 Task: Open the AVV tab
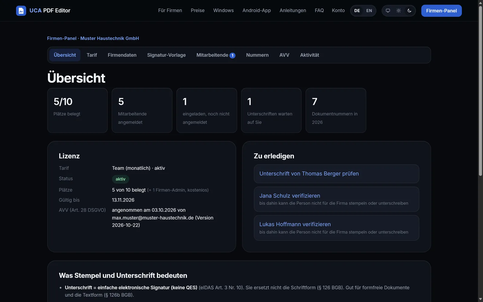point(284,55)
